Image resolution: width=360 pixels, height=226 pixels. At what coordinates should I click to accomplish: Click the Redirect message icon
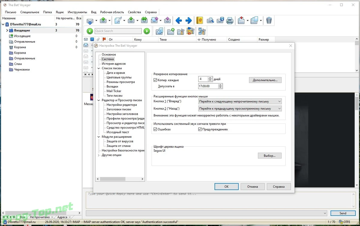tap(167, 20)
